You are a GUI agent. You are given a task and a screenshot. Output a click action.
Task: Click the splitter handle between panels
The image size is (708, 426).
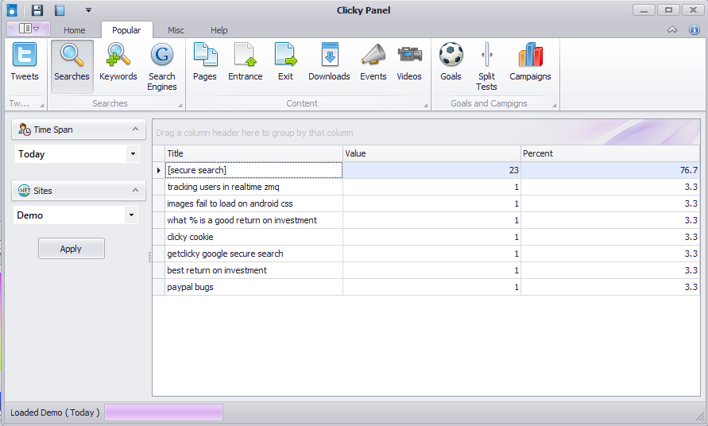tap(149, 257)
